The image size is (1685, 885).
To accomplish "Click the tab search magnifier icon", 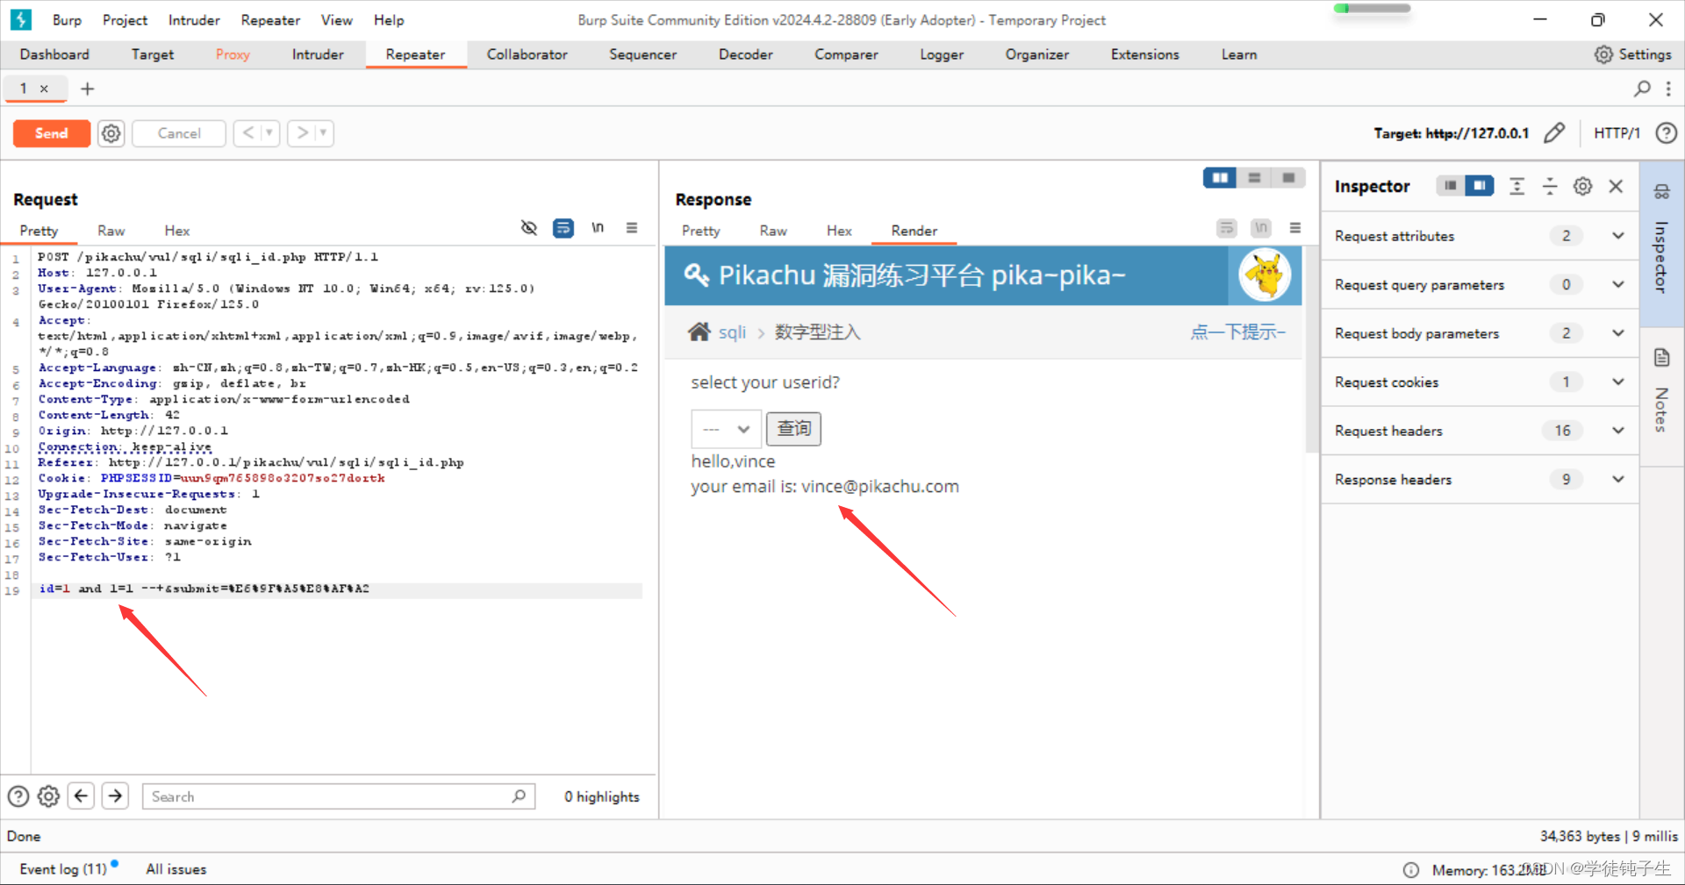I will (1642, 89).
